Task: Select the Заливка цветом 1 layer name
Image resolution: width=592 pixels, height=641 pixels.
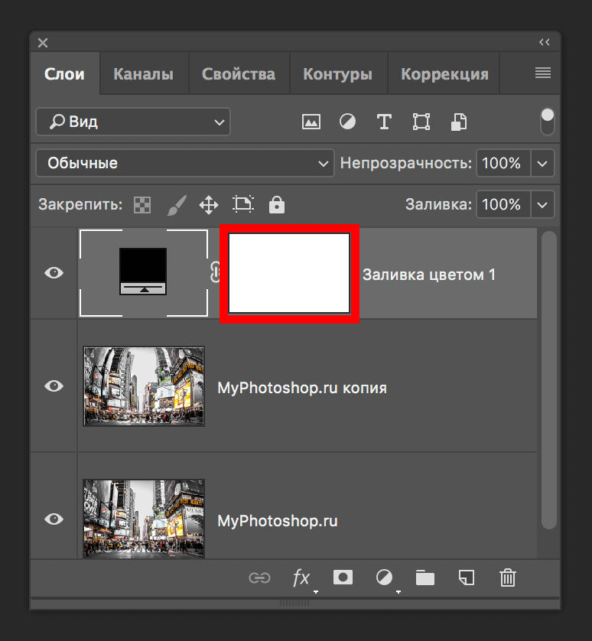Action: [x=429, y=275]
